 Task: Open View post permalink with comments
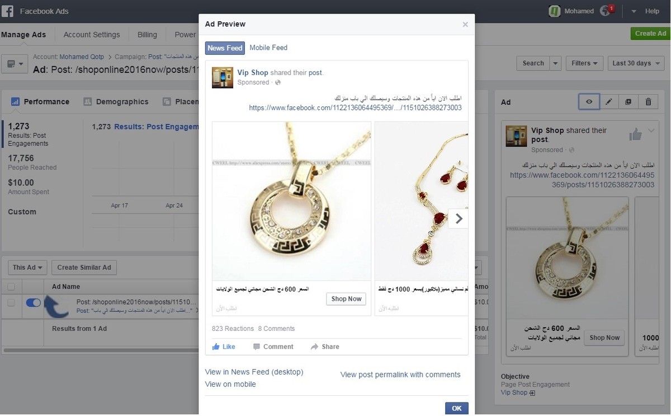[x=400, y=375]
